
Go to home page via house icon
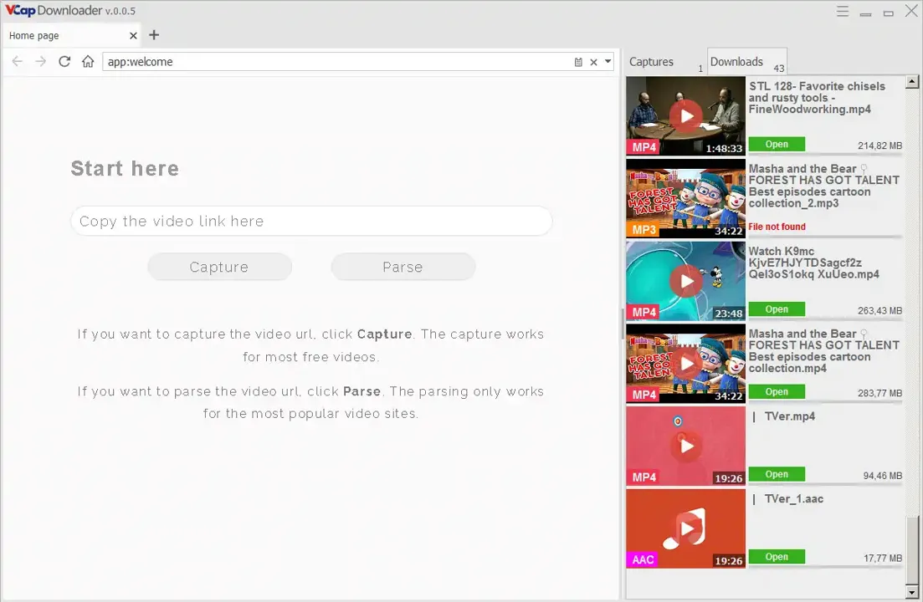click(88, 61)
